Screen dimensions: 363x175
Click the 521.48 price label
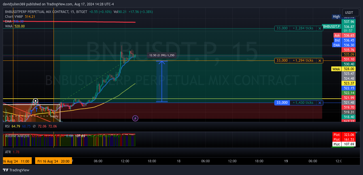pyautogui.click(x=349, y=102)
